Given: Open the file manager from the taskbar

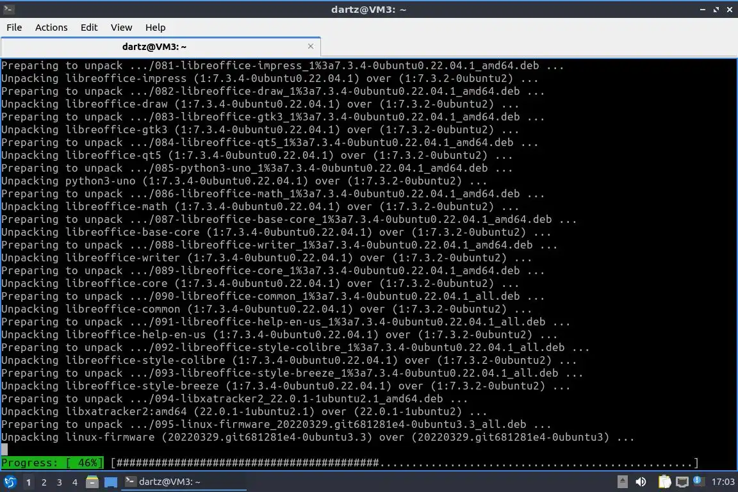Looking at the screenshot, I should pyautogui.click(x=92, y=482).
